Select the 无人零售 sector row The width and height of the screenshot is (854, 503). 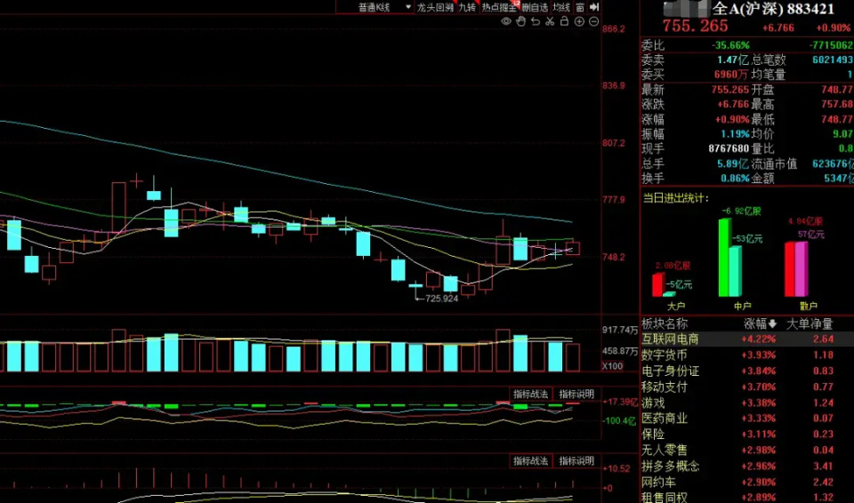pyautogui.click(x=747, y=451)
